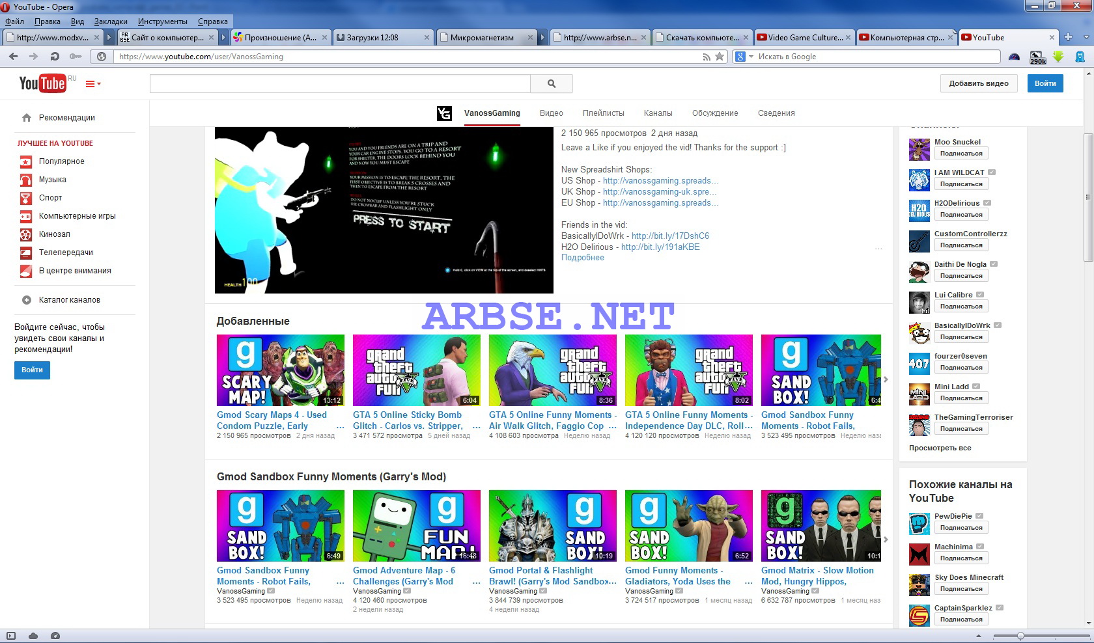Subscribe to Moo Snuckel channel
Viewport: 1094px width, 643px height.
pyautogui.click(x=961, y=154)
